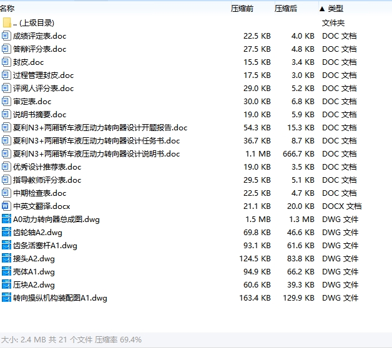
Task: Sort by the 名称 column header
Action: pyautogui.click(x=7, y=9)
